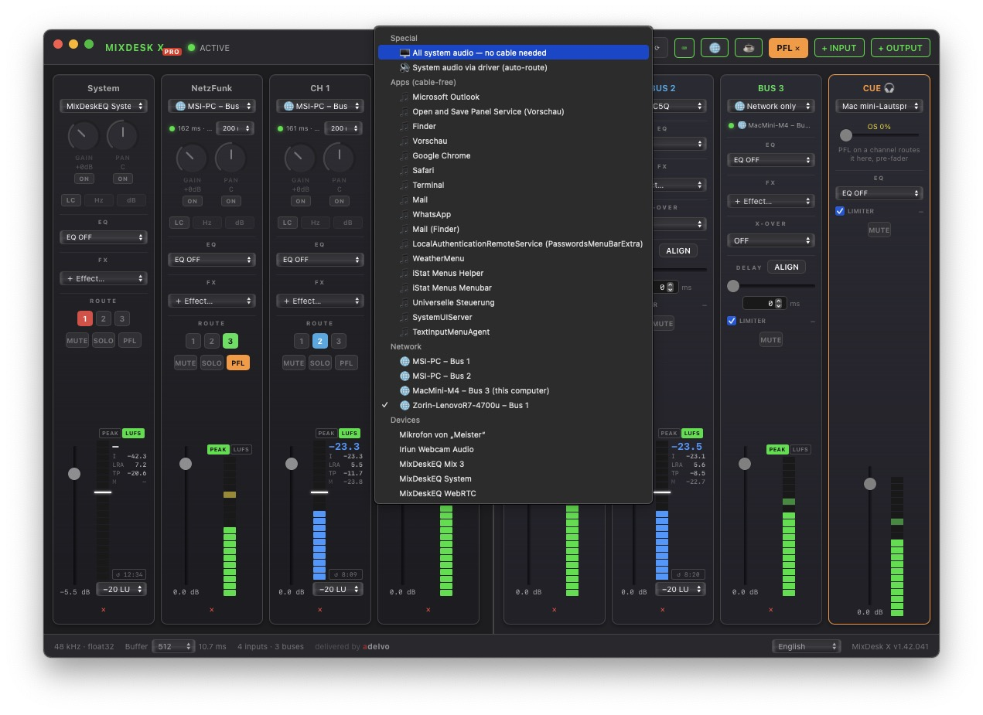This screenshot has height=715, width=983.
Task: Disable PFL on the NetzFunk channel
Action: 238,363
